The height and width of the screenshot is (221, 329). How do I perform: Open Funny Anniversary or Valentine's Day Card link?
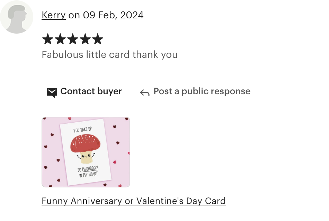point(134,201)
